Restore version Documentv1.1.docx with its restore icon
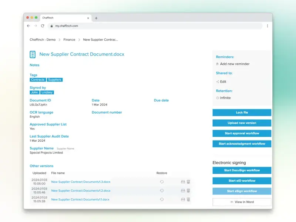Image resolution: width=296 pixels, height=222 pixels. point(162,199)
